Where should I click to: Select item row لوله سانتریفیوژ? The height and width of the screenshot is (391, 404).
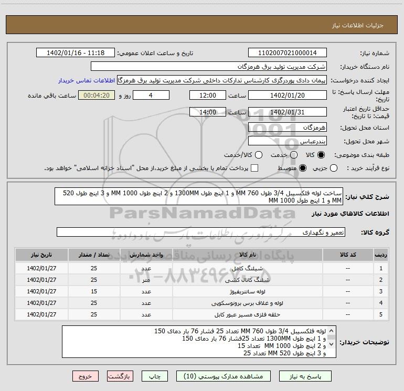pyautogui.click(x=202, y=291)
